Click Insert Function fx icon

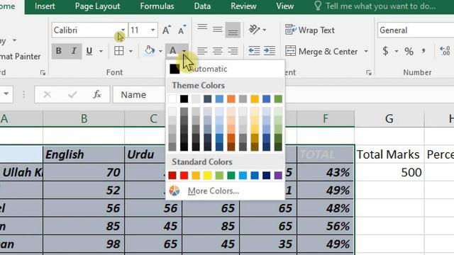pyautogui.click(x=97, y=94)
